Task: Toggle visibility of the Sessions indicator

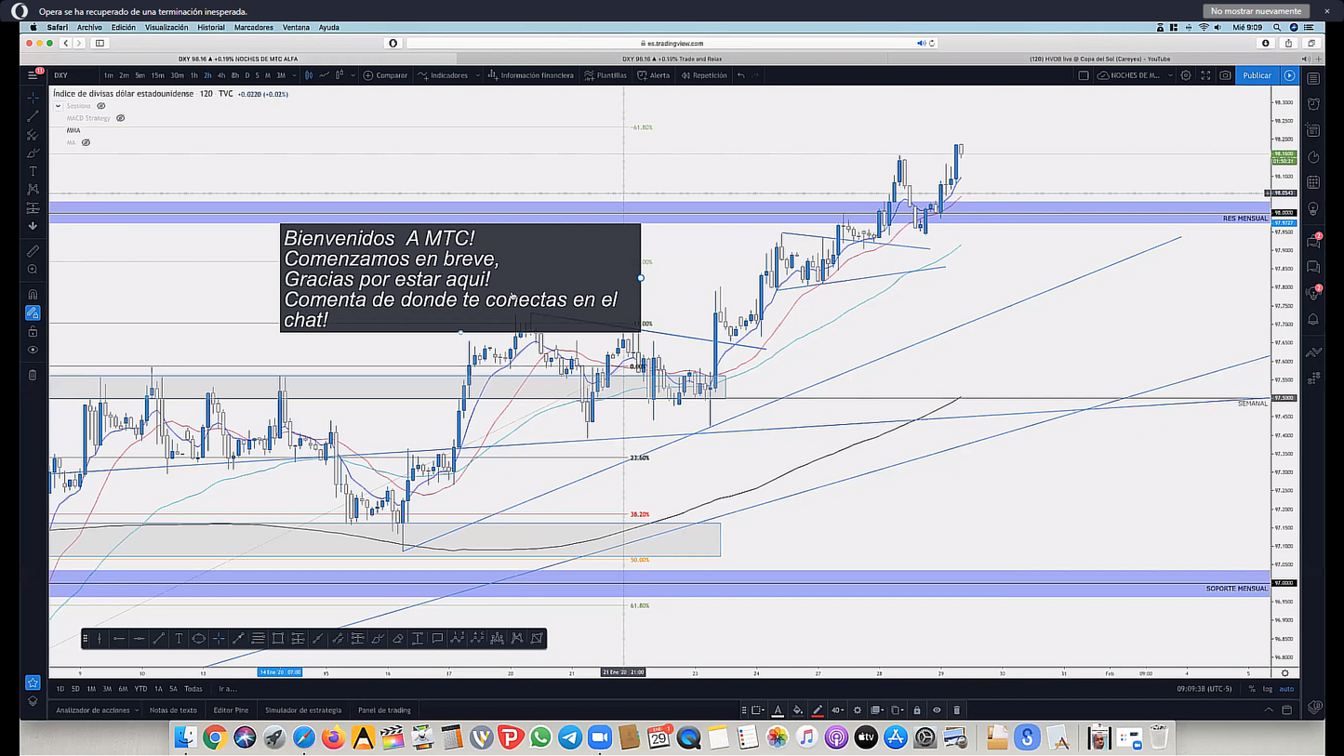Action: tap(101, 106)
